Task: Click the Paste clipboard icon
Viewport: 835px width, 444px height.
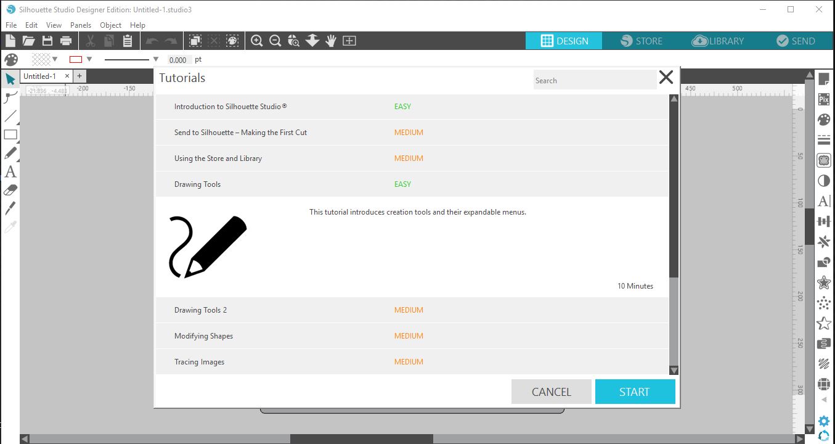Action: pos(127,41)
